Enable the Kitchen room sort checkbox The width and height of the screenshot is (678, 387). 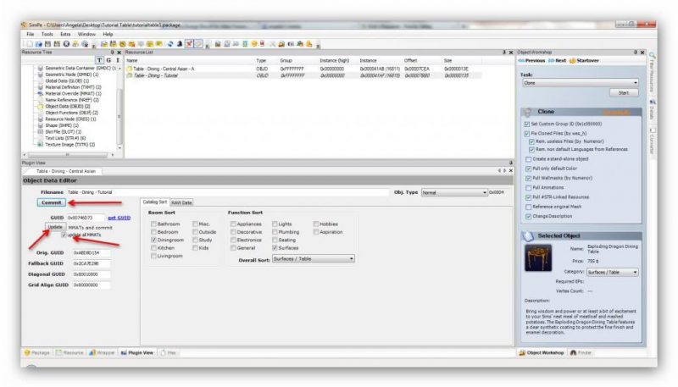pyautogui.click(x=153, y=247)
